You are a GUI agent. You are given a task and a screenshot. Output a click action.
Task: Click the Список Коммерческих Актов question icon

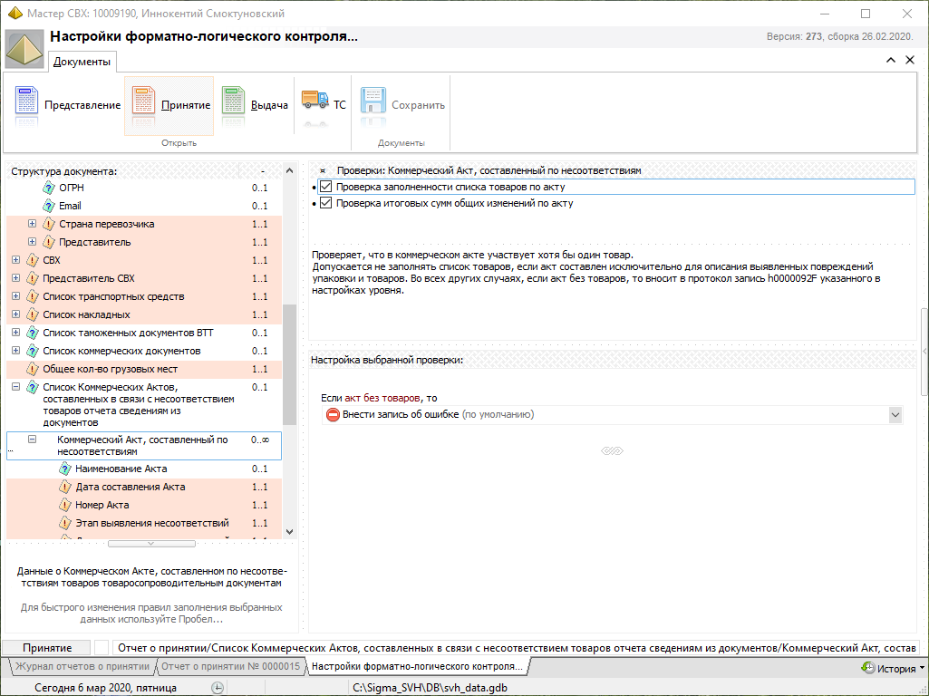click(33, 387)
